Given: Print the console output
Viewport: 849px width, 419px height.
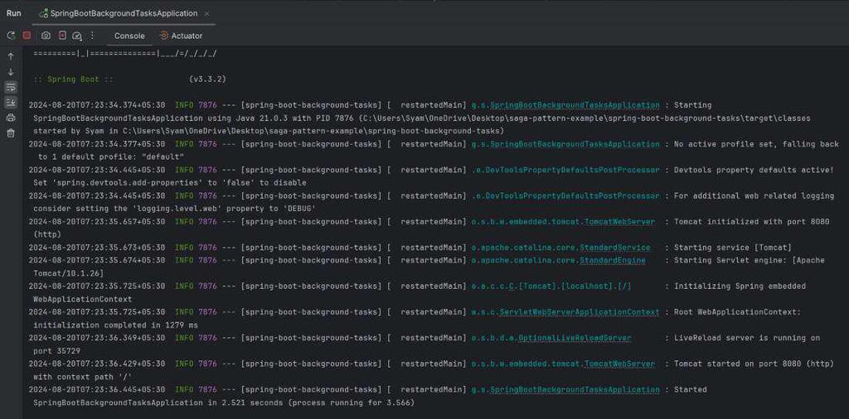Looking at the screenshot, I should click(x=11, y=118).
